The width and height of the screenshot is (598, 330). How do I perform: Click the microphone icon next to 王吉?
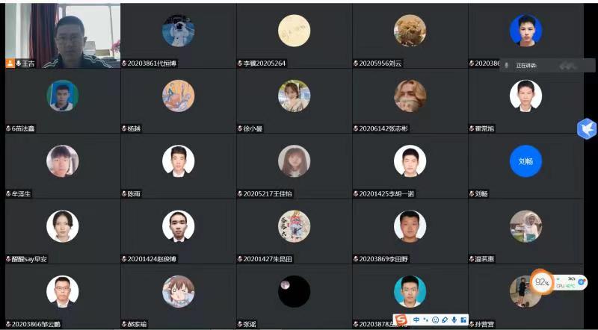(x=18, y=63)
